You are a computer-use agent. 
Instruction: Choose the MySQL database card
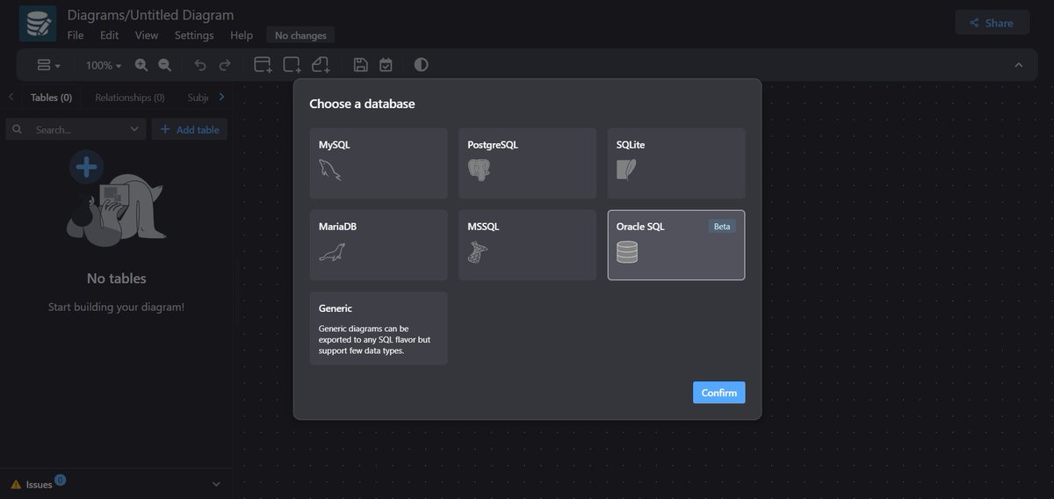click(x=379, y=163)
